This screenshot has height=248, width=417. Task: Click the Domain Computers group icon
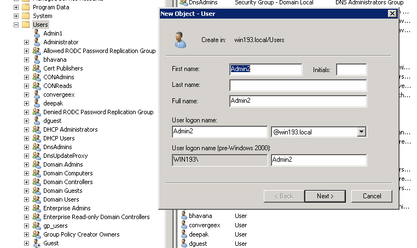pyautogui.click(x=37, y=174)
